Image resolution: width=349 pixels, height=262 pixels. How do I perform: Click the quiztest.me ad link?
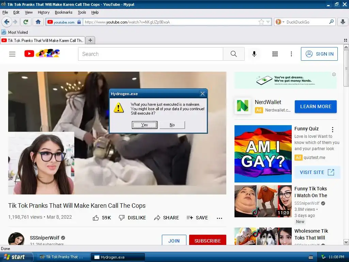point(314,158)
